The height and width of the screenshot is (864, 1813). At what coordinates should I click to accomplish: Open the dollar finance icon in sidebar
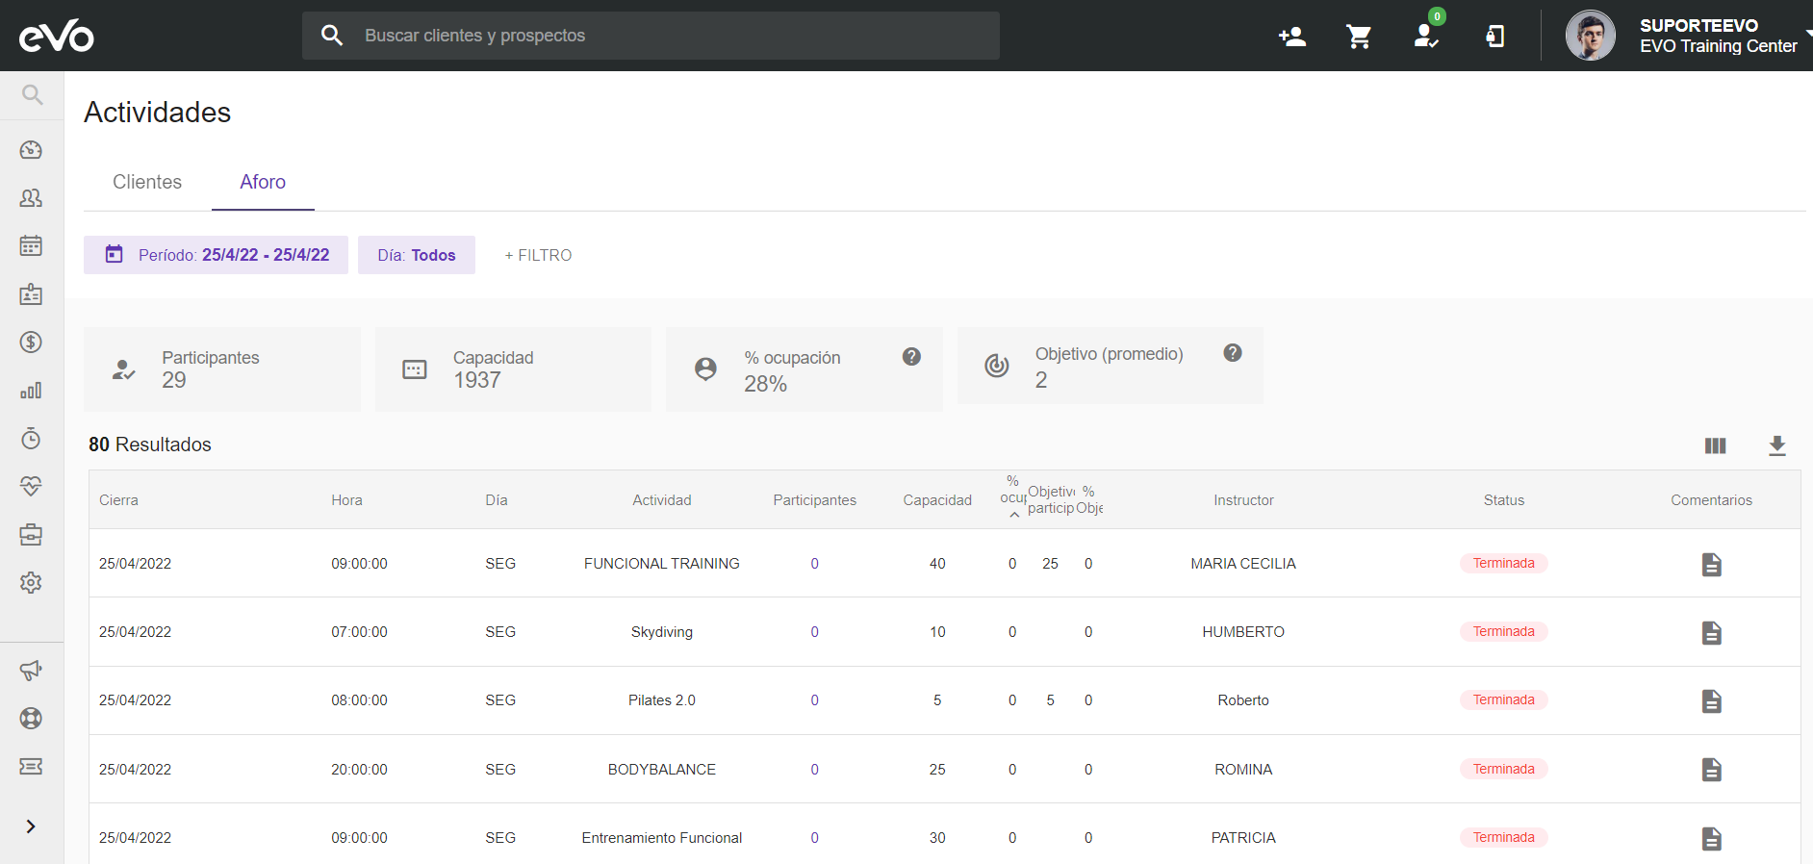pyautogui.click(x=31, y=343)
